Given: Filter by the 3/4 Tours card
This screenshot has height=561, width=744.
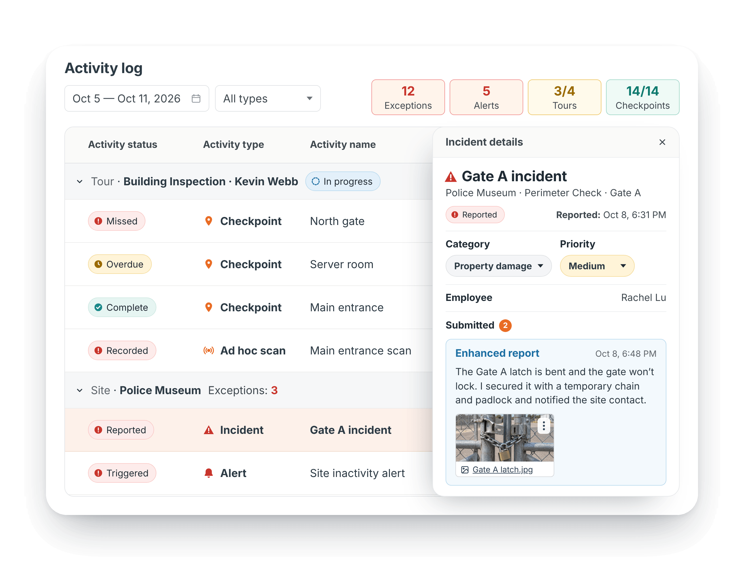Looking at the screenshot, I should point(564,97).
